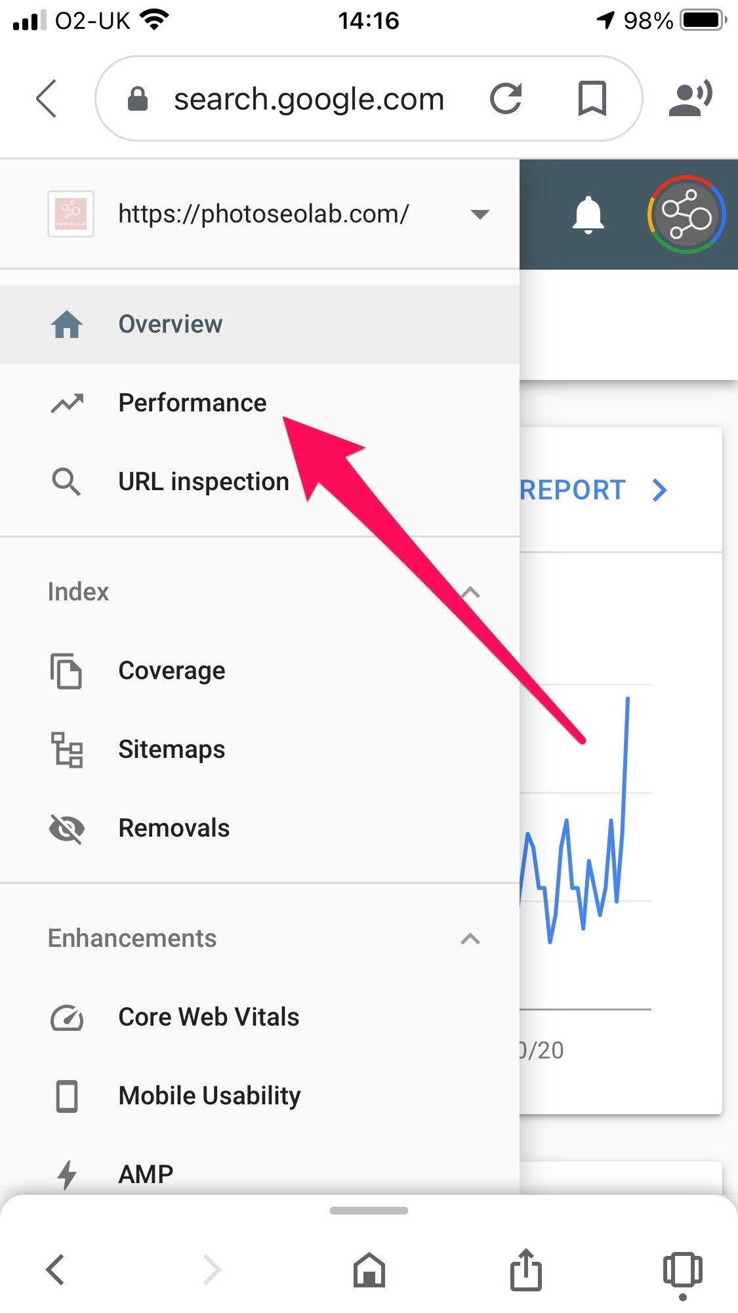This screenshot has height=1313, width=738.
Task: Click the Sitemaps tree icon
Action: pos(67,749)
